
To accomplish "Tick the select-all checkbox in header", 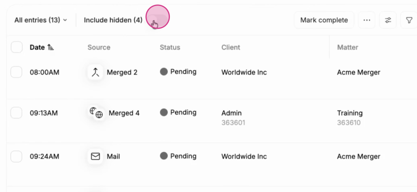I will point(17,47).
